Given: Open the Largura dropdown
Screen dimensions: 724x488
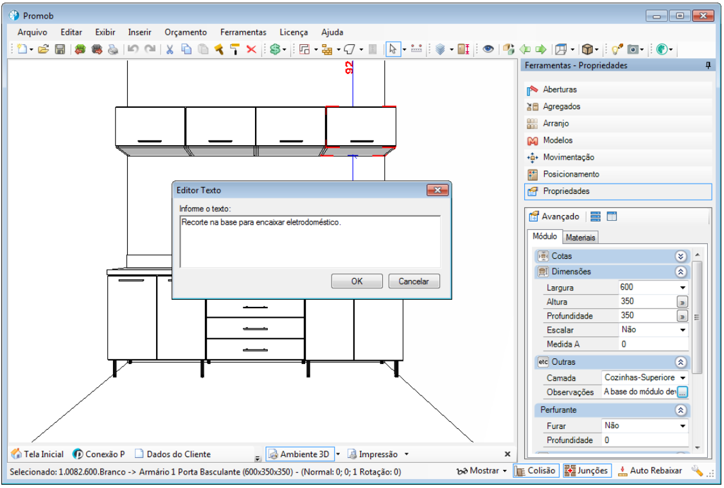Looking at the screenshot, I should [x=682, y=288].
